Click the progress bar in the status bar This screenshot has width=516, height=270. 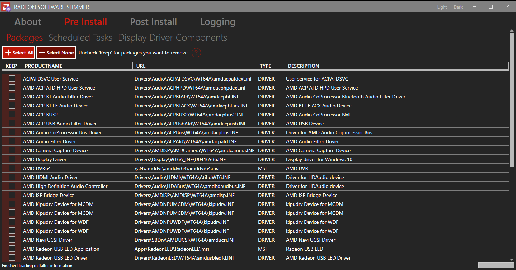(496, 265)
